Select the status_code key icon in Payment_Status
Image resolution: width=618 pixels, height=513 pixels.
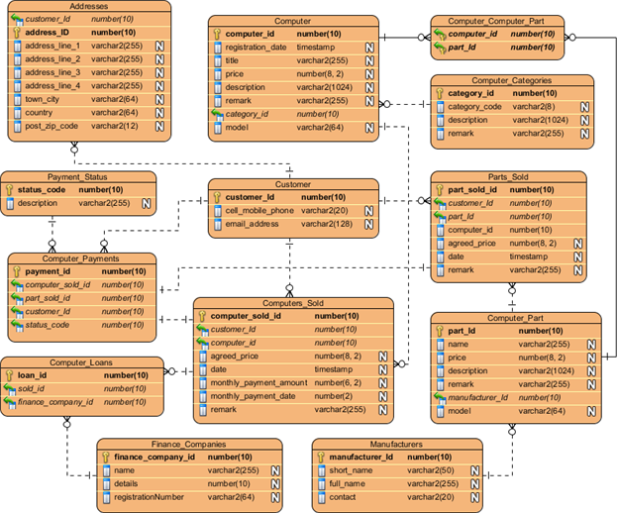(10, 190)
